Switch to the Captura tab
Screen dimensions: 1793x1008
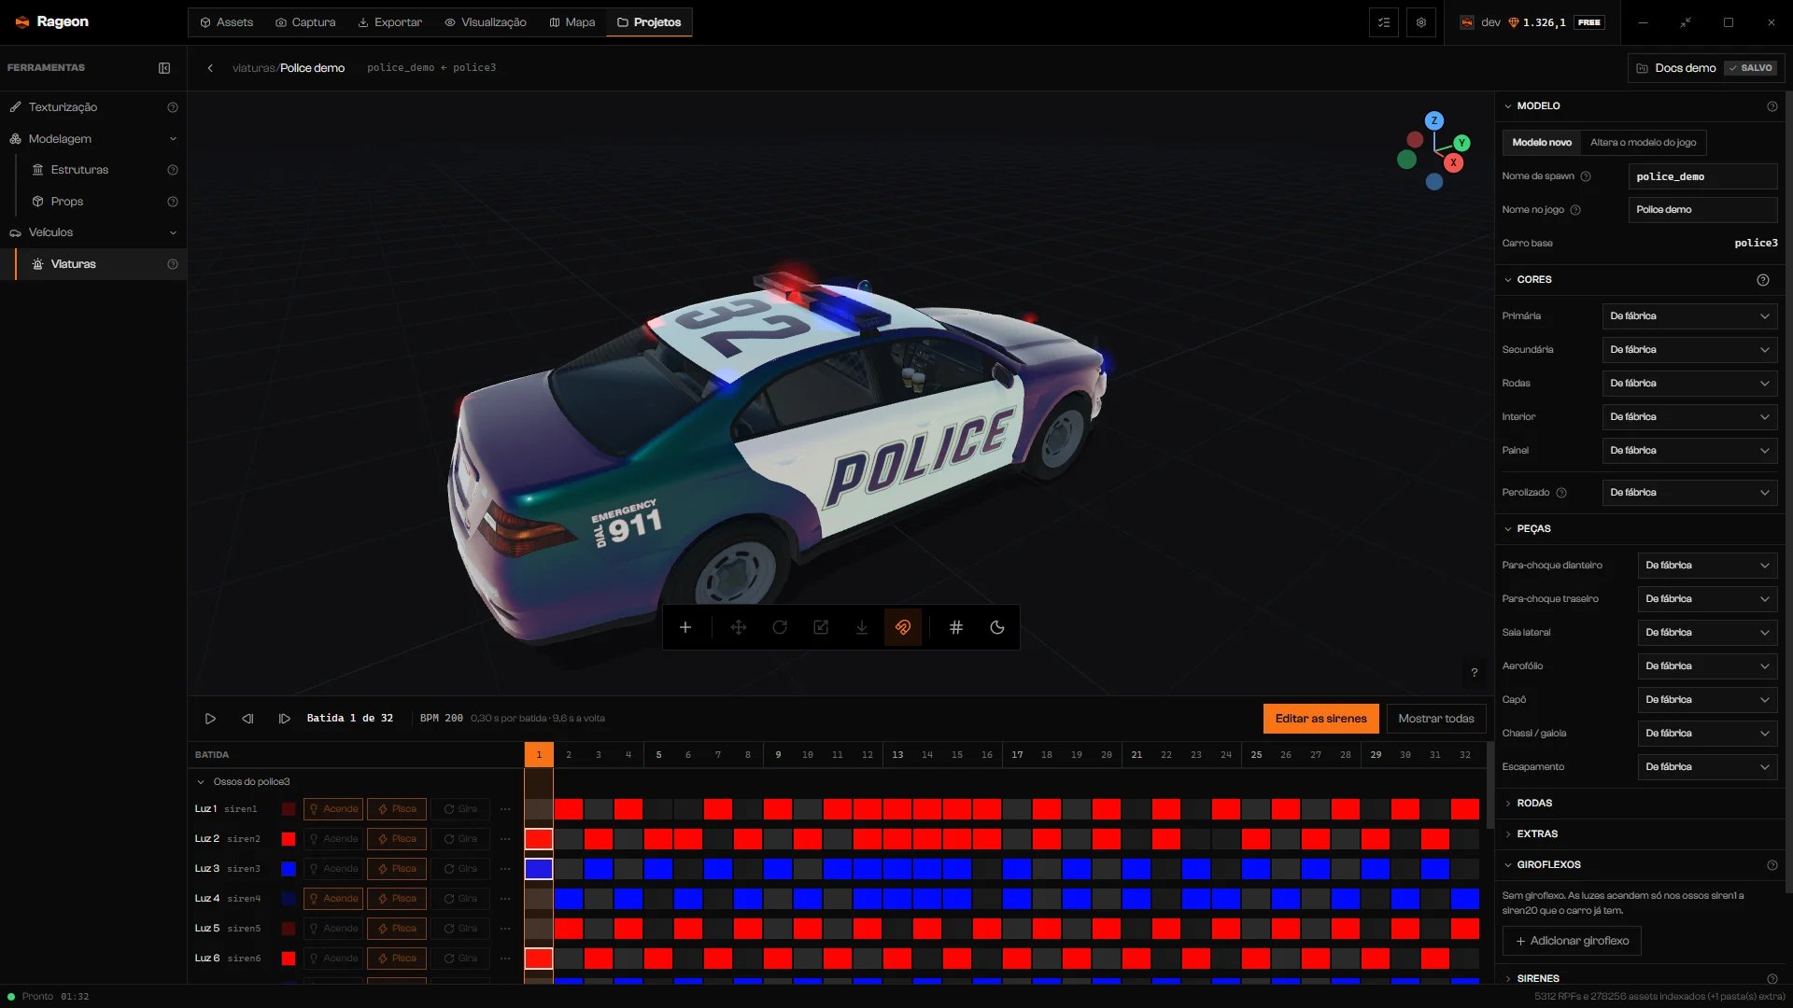(x=305, y=22)
